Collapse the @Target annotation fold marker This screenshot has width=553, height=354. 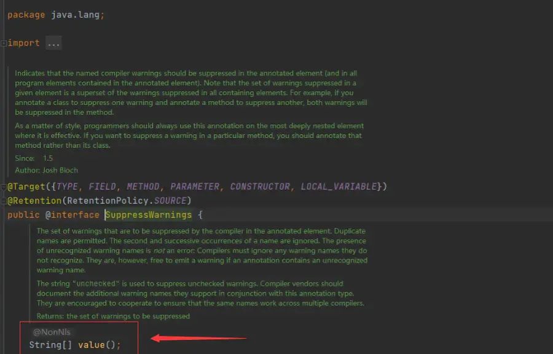click(4, 187)
